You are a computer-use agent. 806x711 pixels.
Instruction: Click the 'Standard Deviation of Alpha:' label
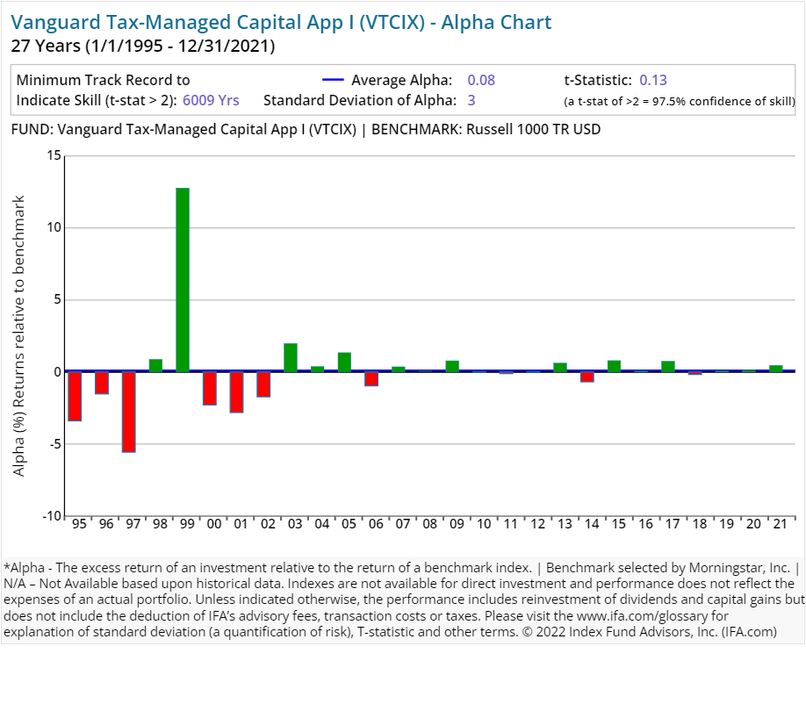(360, 100)
